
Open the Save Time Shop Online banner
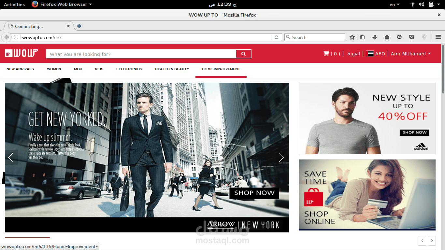click(x=367, y=195)
